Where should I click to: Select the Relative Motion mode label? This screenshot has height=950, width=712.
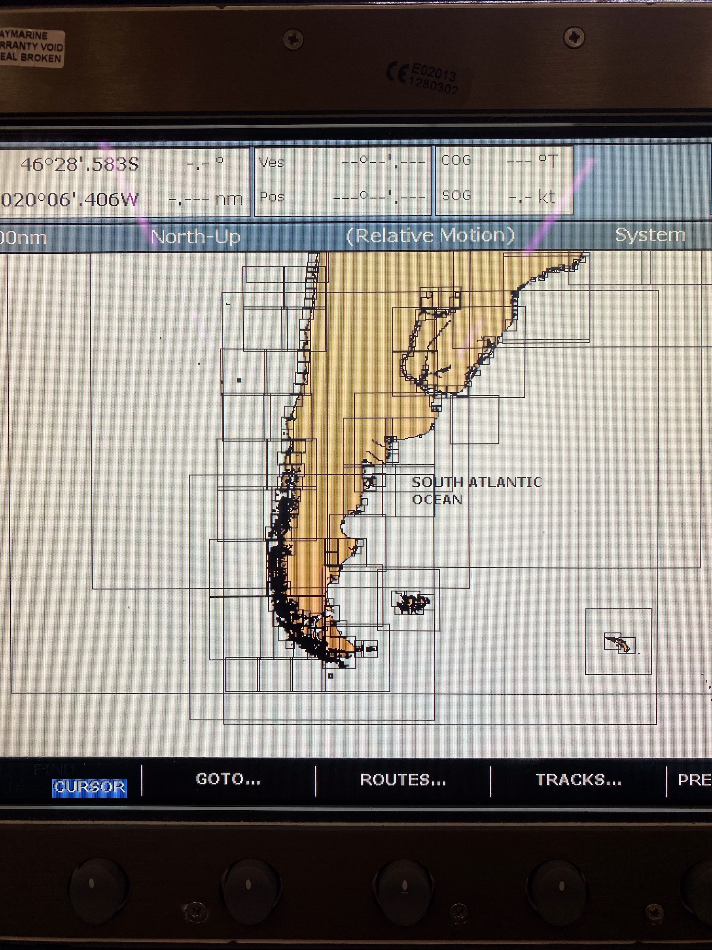point(430,236)
